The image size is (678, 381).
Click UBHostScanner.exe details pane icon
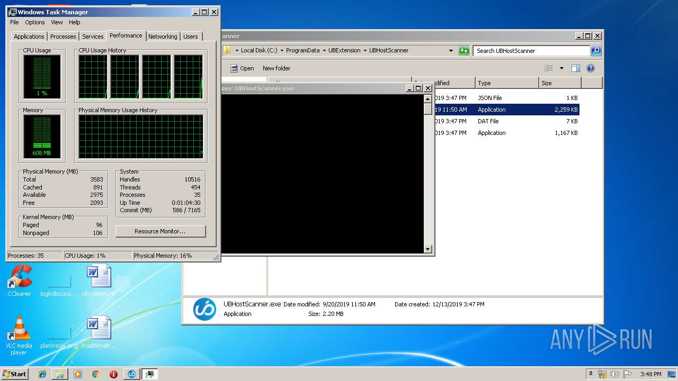tap(204, 309)
